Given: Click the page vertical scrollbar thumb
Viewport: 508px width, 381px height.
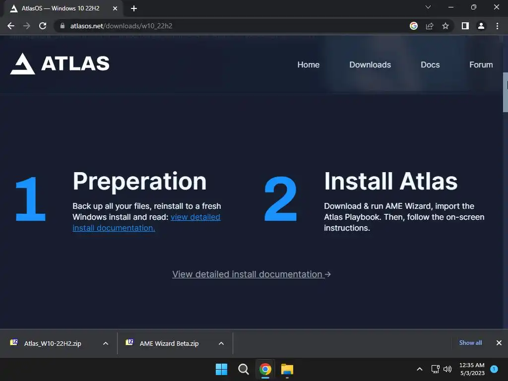Looking at the screenshot, I should point(505,92).
